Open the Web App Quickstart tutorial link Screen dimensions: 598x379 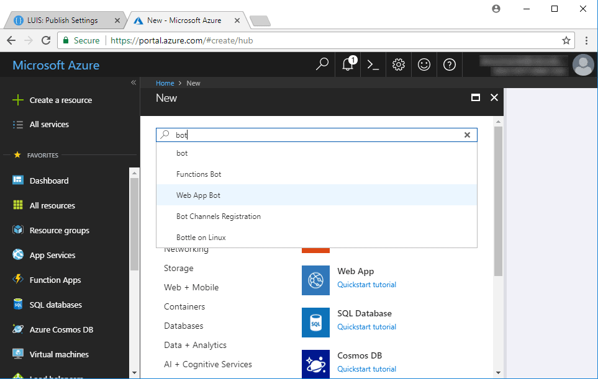click(x=367, y=285)
